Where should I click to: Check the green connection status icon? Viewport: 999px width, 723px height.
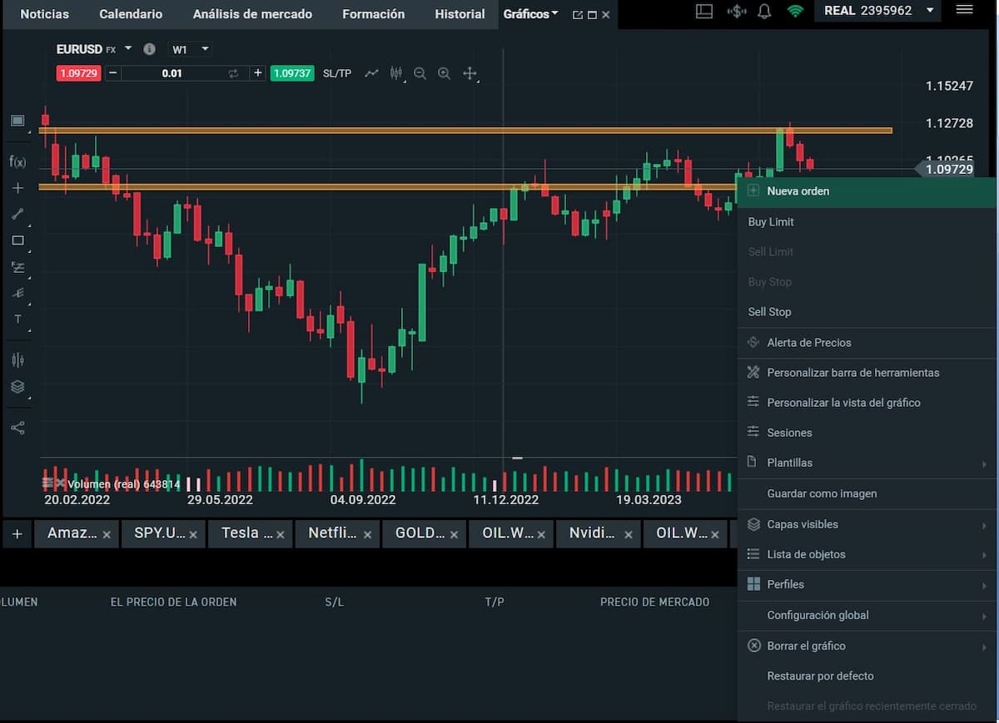click(x=795, y=11)
